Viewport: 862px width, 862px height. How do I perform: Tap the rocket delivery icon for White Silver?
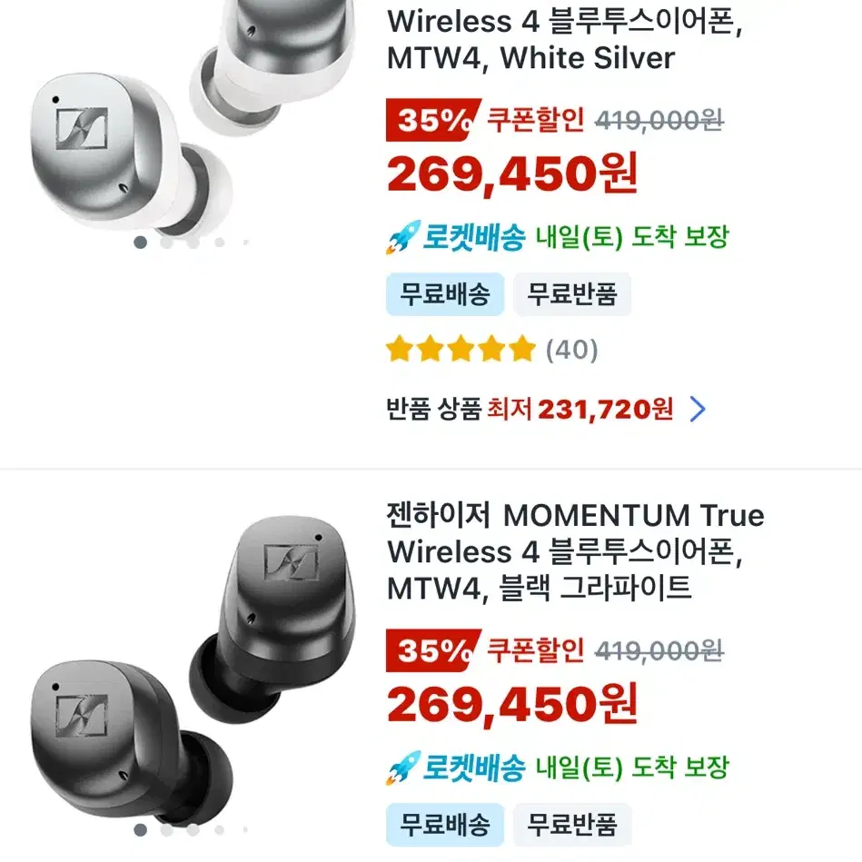click(x=403, y=237)
